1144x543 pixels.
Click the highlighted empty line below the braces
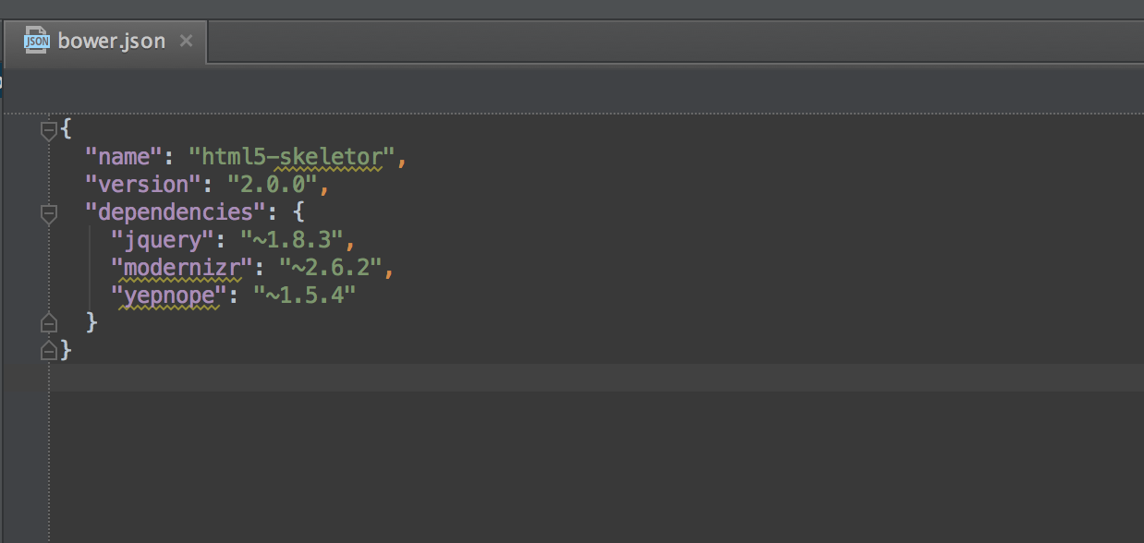(x=596, y=378)
